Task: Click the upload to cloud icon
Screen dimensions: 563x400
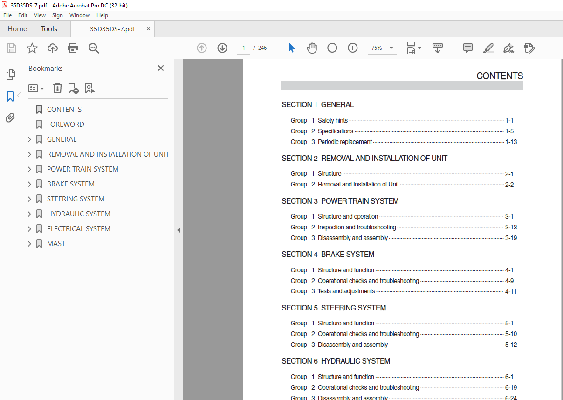Action: pos(53,48)
